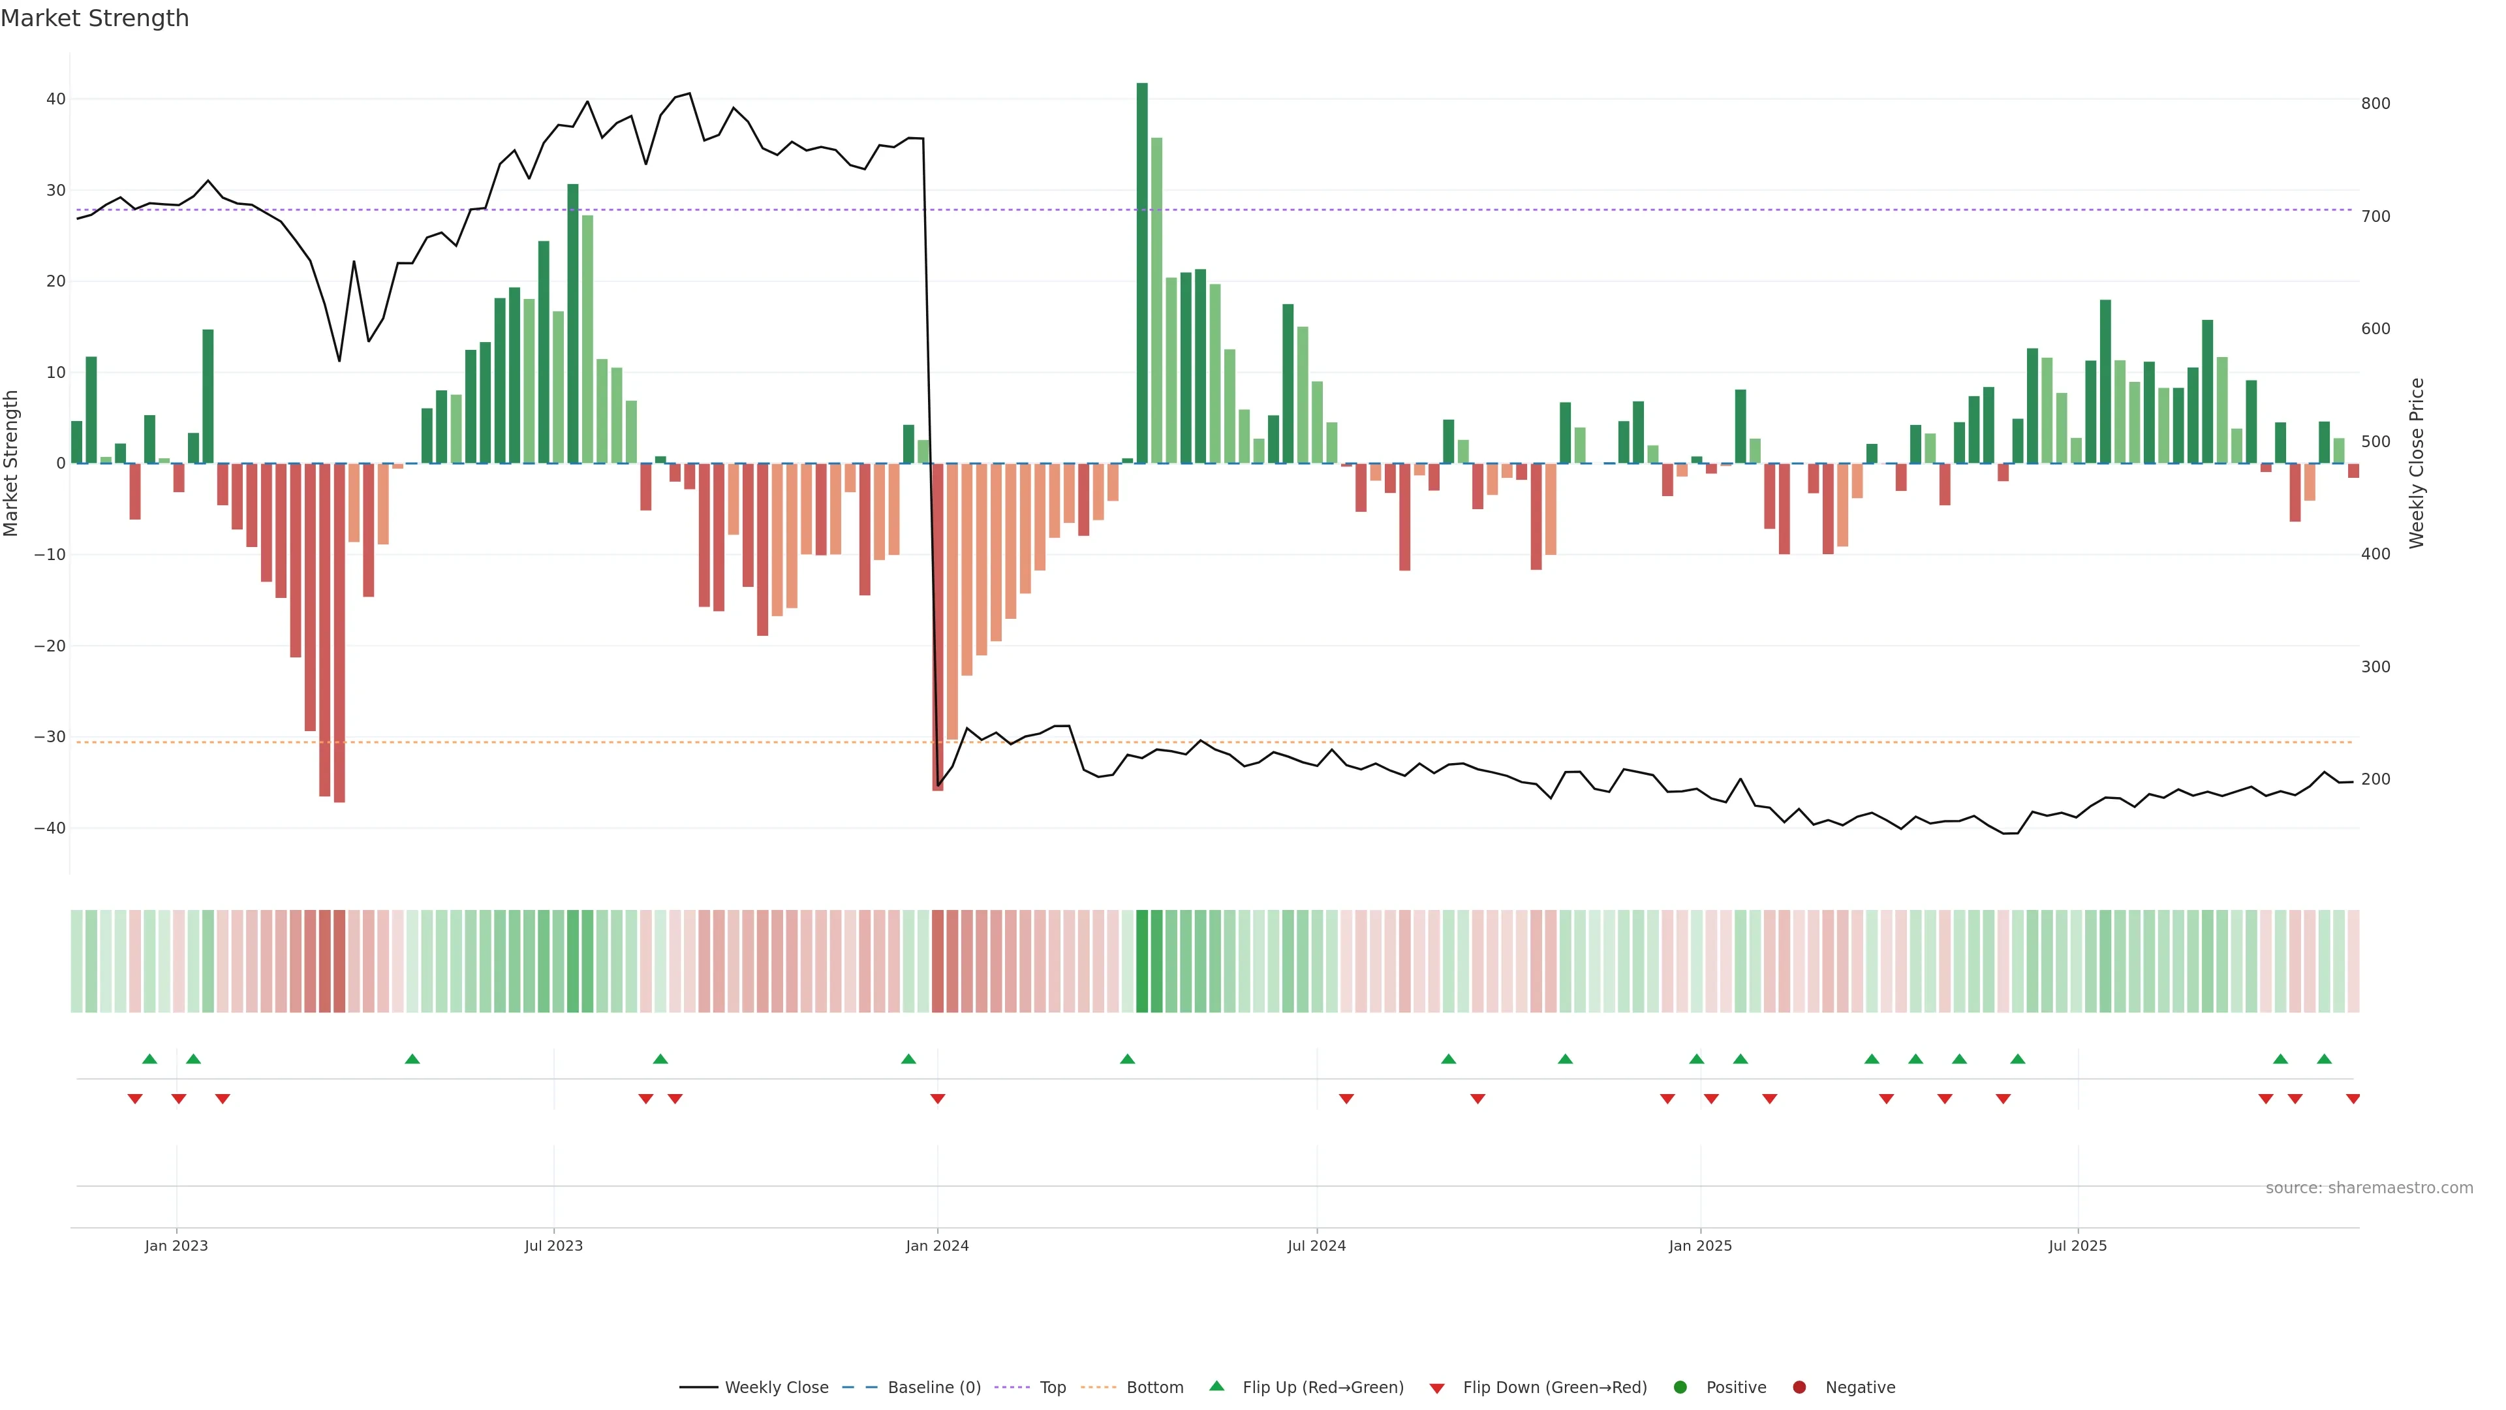The height and width of the screenshot is (1410, 2506).
Task: Click Flip Up green triangle legend icon
Action: click(1216, 1386)
